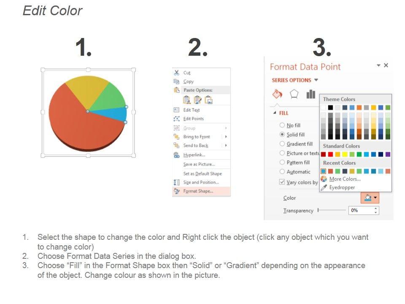
Task: Click the Copy icon in context menu
Action: [x=177, y=81]
